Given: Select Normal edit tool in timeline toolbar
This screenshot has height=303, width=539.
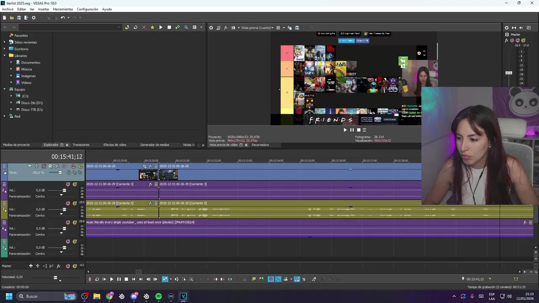Looking at the screenshot, I should click(x=165, y=279).
